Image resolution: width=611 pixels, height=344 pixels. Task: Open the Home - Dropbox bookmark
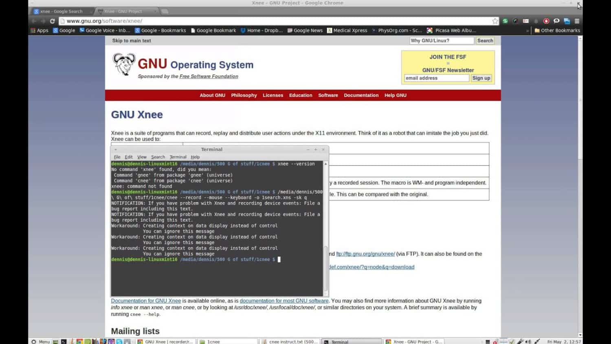[262, 30]
